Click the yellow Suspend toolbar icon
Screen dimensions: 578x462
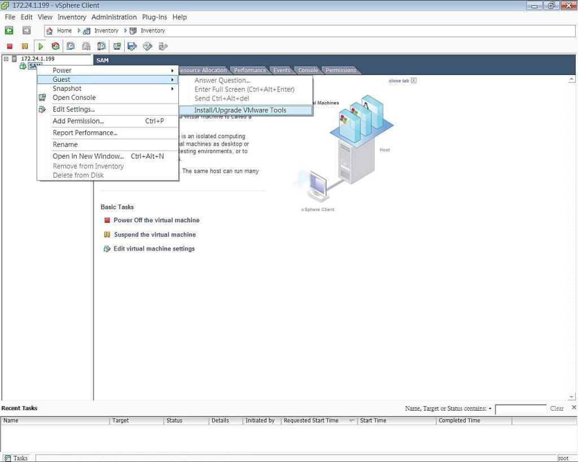(25, 46)
